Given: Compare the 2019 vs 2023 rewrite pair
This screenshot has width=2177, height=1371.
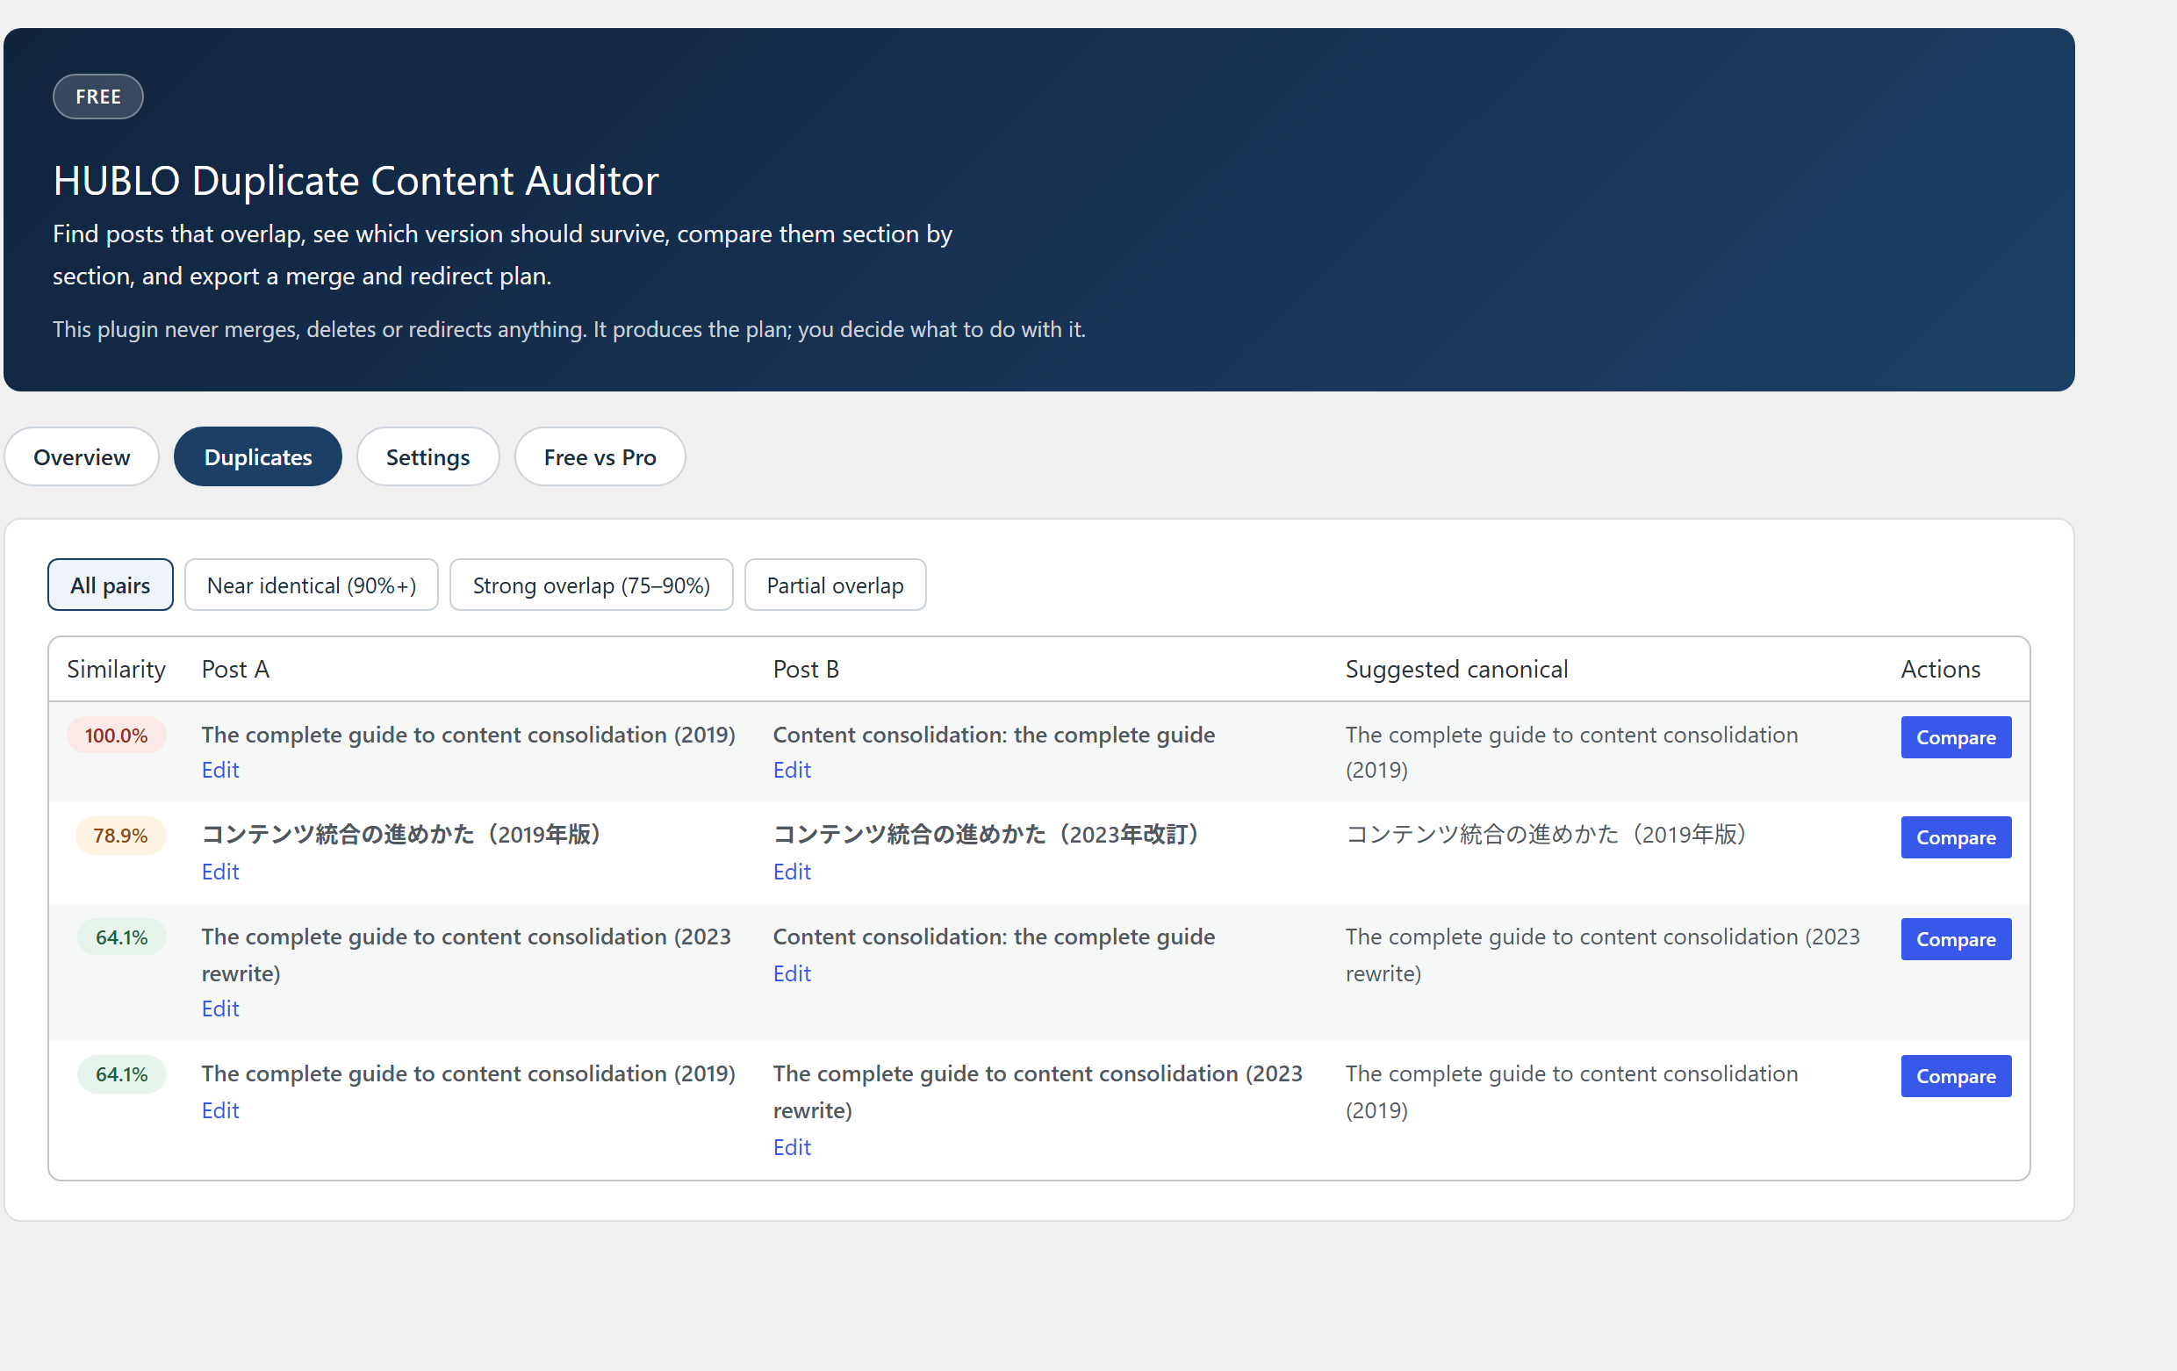Looking at the screenshot, I should click(1956, 1076).
